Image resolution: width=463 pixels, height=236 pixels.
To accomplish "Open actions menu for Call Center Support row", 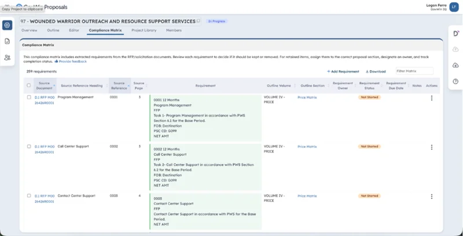I will pos(431,147).
